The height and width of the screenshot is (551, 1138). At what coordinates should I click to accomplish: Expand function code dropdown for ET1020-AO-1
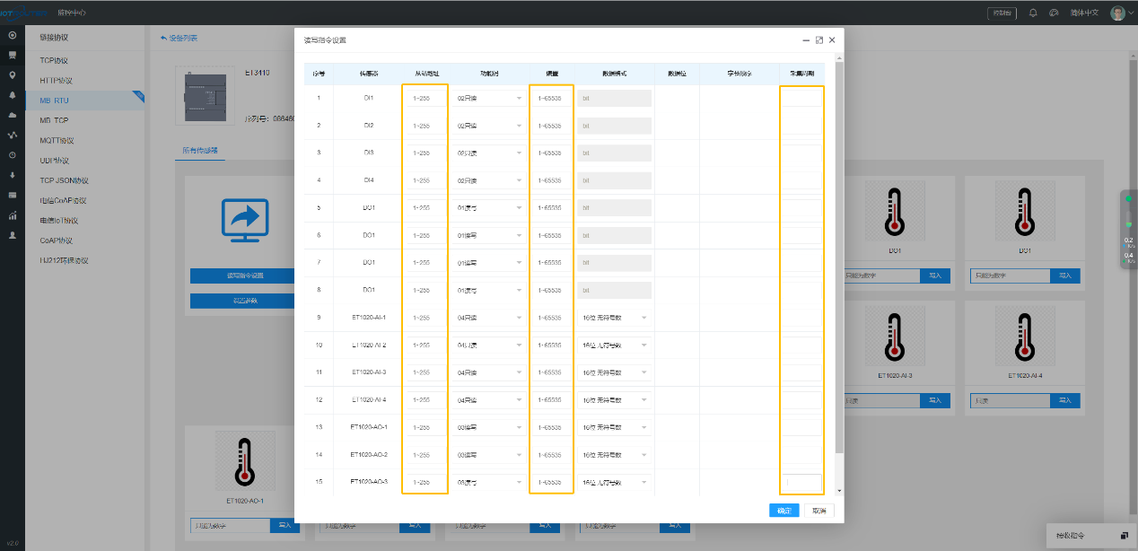[x=490, y=427]
